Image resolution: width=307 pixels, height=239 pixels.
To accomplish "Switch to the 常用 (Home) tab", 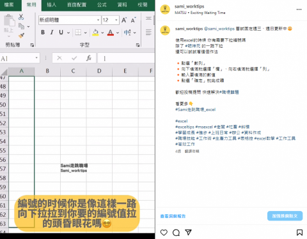I will point(31,4).
